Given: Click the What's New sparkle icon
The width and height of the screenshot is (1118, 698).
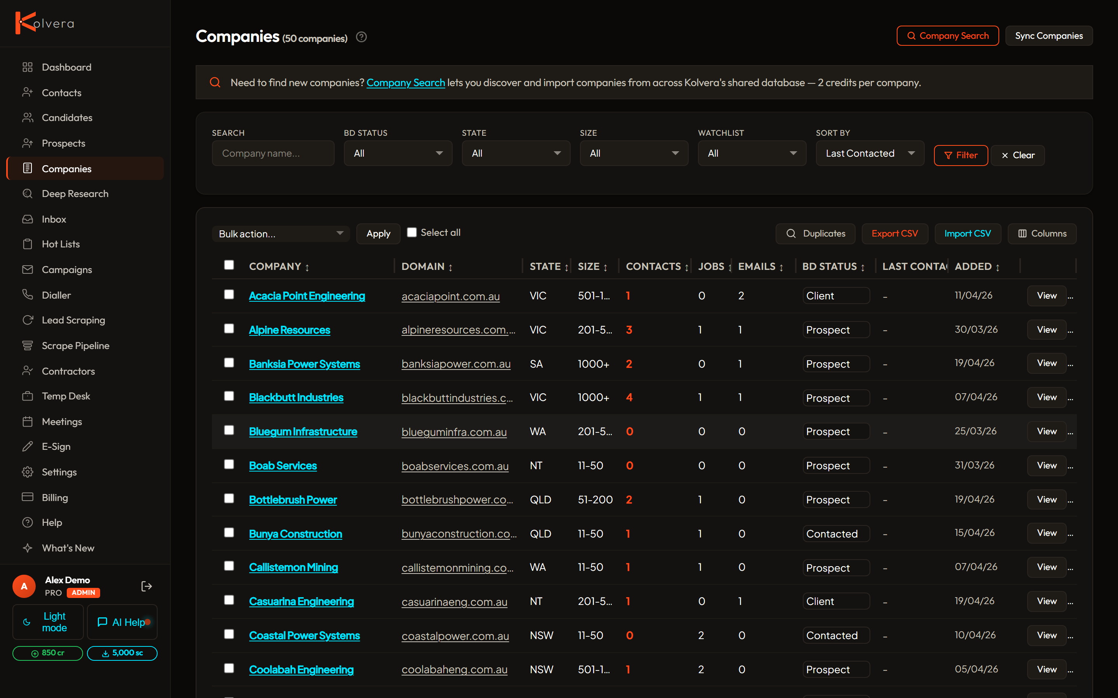Looking at the screenshot, I should tap(28, 548).
